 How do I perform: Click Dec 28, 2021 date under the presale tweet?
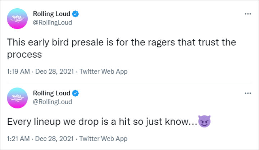click(x=54, y=72)
